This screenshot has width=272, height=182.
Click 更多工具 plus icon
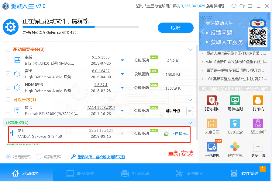pos(258,147)
